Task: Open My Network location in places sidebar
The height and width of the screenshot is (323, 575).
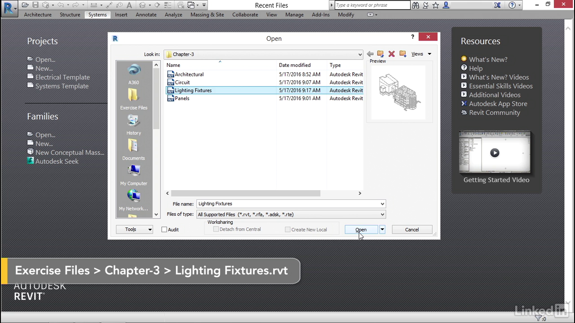Action: click(133, 200)
